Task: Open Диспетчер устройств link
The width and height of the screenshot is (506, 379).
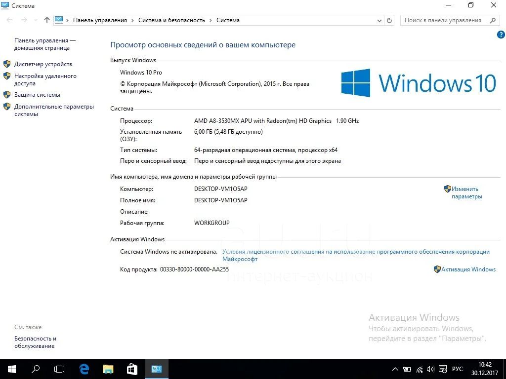Action: click(x=43, y=64)
